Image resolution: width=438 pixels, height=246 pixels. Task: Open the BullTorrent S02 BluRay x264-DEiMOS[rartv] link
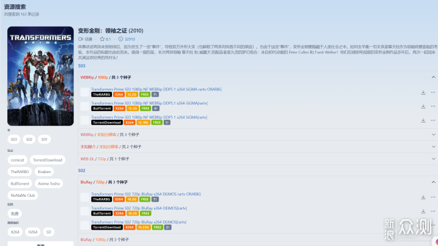[139, 208]
